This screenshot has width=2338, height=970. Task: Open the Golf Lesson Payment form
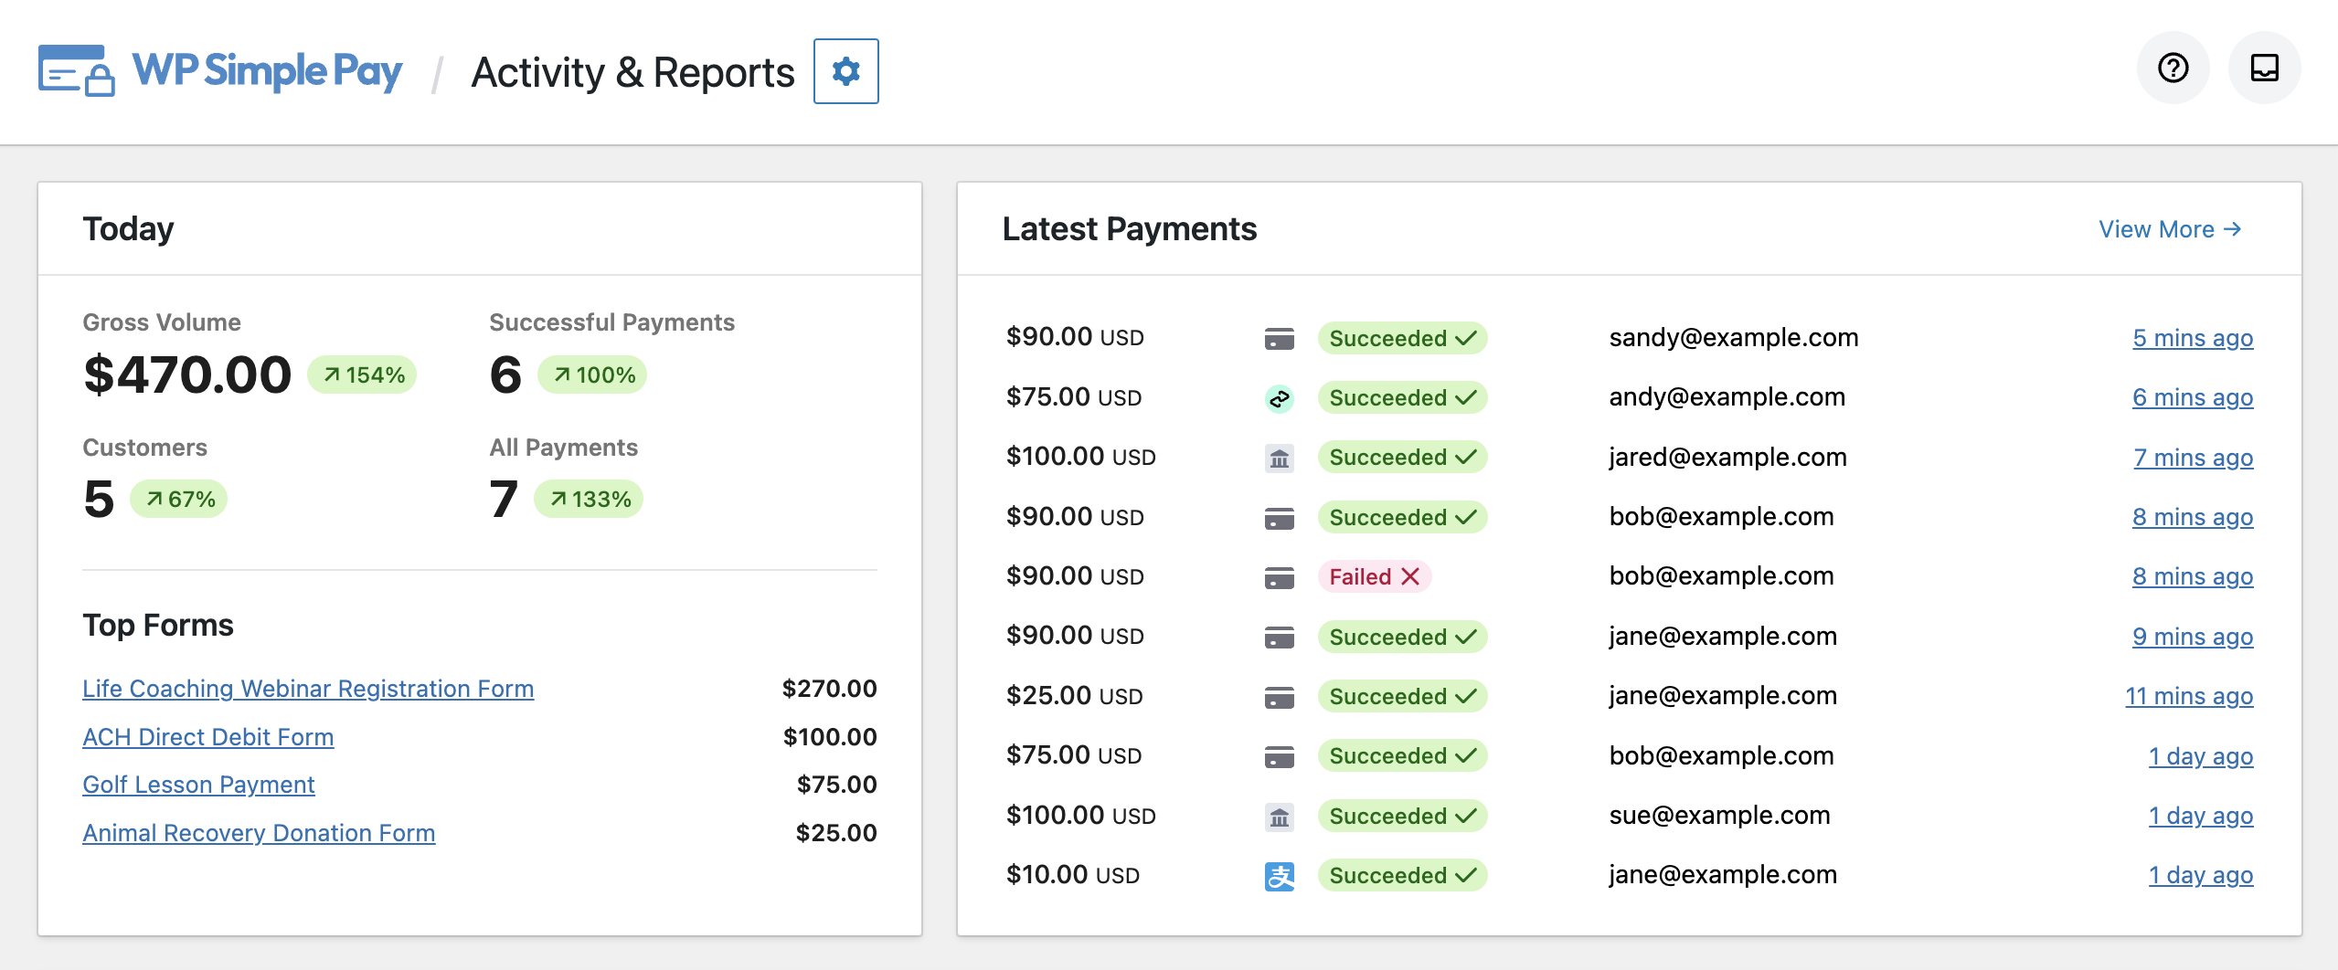198,785
